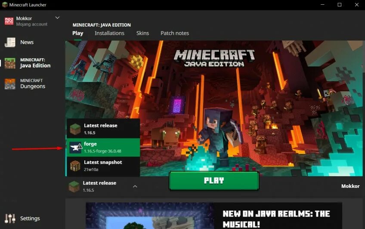Click the Mojang account logo icon
The width and height of the screenshot is (365, 229).
[x=9, y=21]
